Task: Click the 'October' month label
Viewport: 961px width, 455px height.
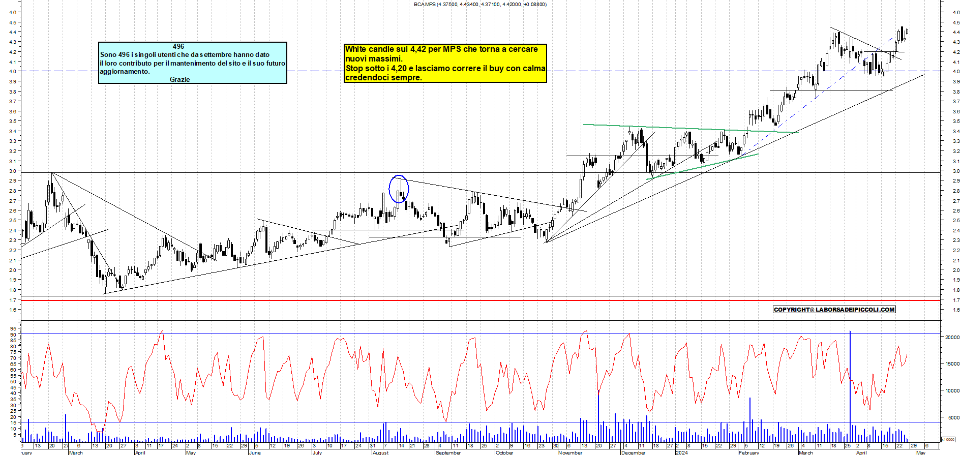Action: [504, 452]
